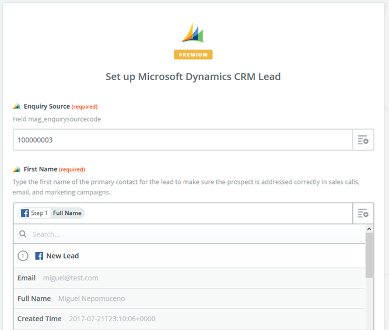Viewport: 389px width, 330px height.
Task: Choose Email miguel@test.com option
Action: [x=189, y=278]
